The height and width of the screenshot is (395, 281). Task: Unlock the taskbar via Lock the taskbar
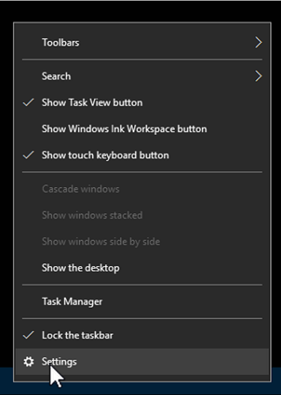click(142, 335)
